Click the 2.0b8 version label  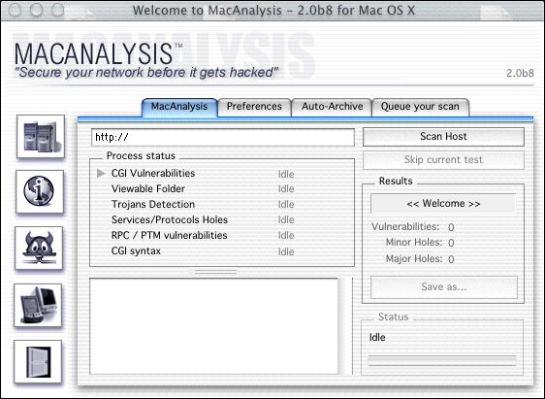click(520, 73)
